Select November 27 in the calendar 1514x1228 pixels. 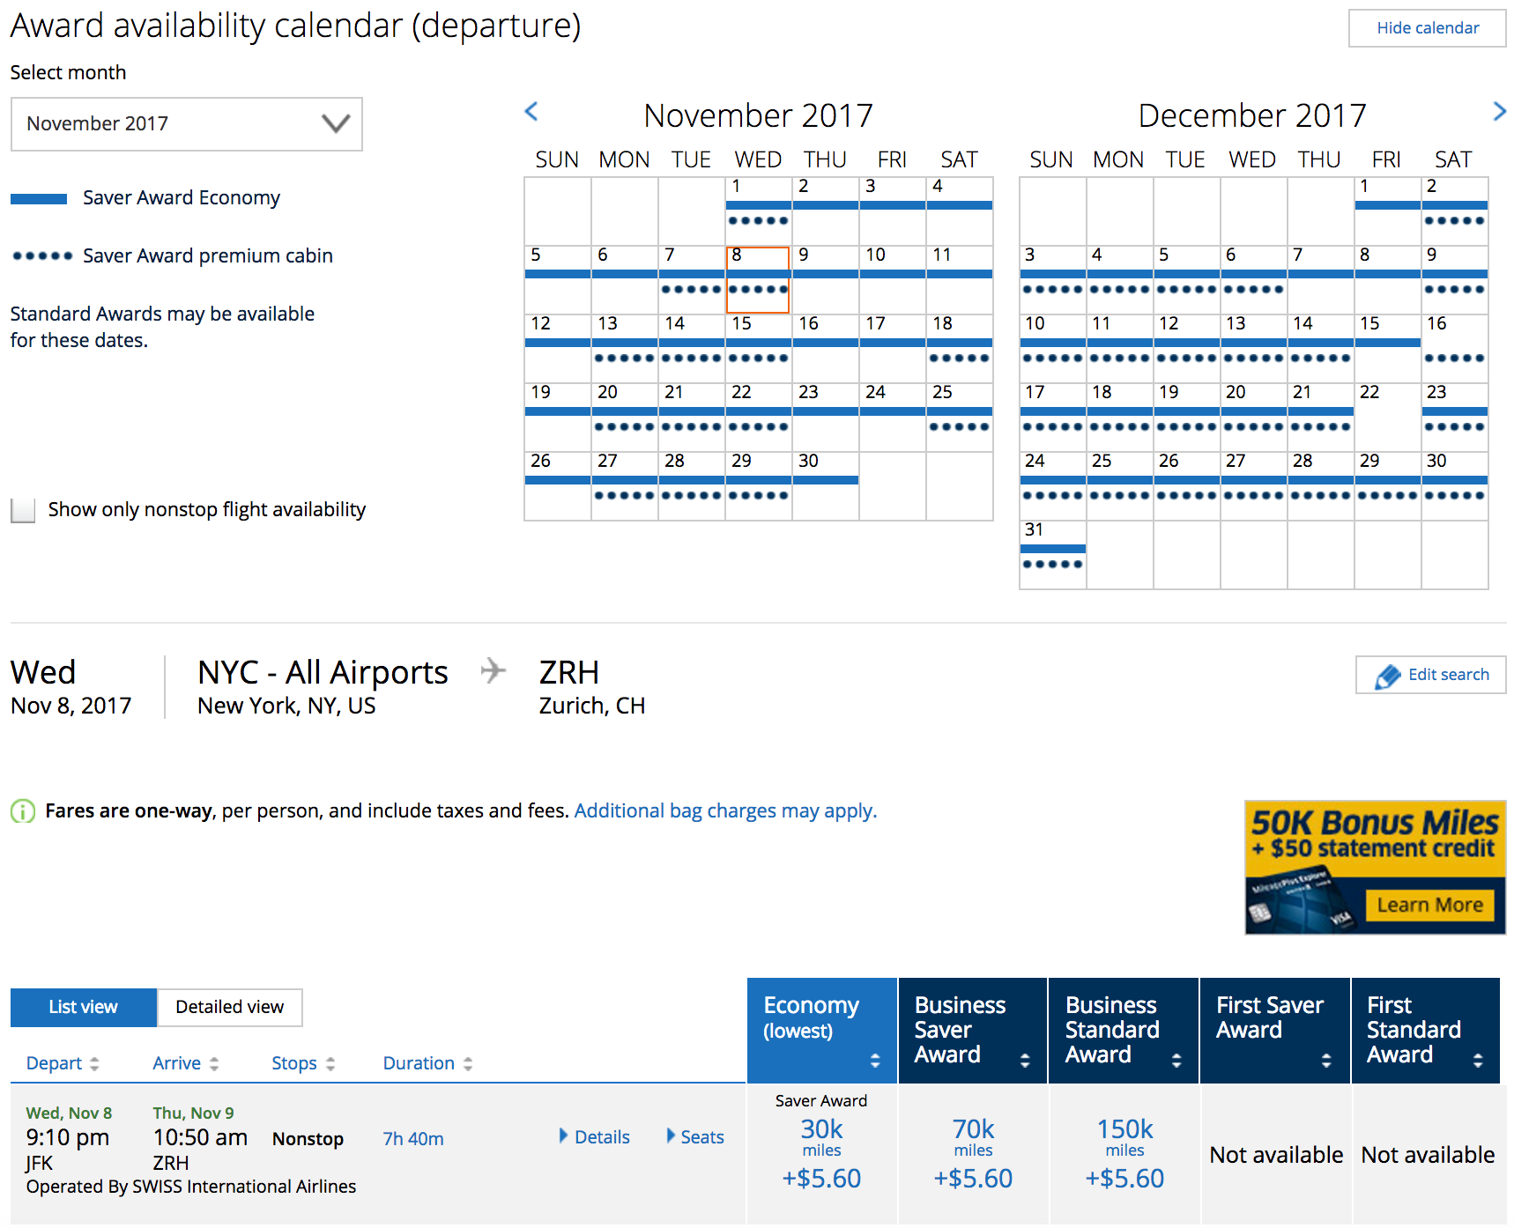pos(624,486)
